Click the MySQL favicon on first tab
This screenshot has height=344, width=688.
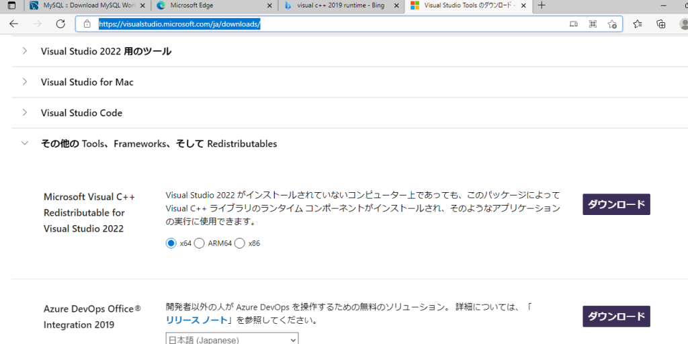pos(34,5)
